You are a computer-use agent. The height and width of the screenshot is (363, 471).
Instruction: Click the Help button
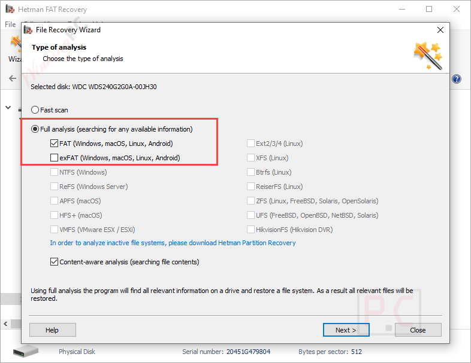pos(52,330)
